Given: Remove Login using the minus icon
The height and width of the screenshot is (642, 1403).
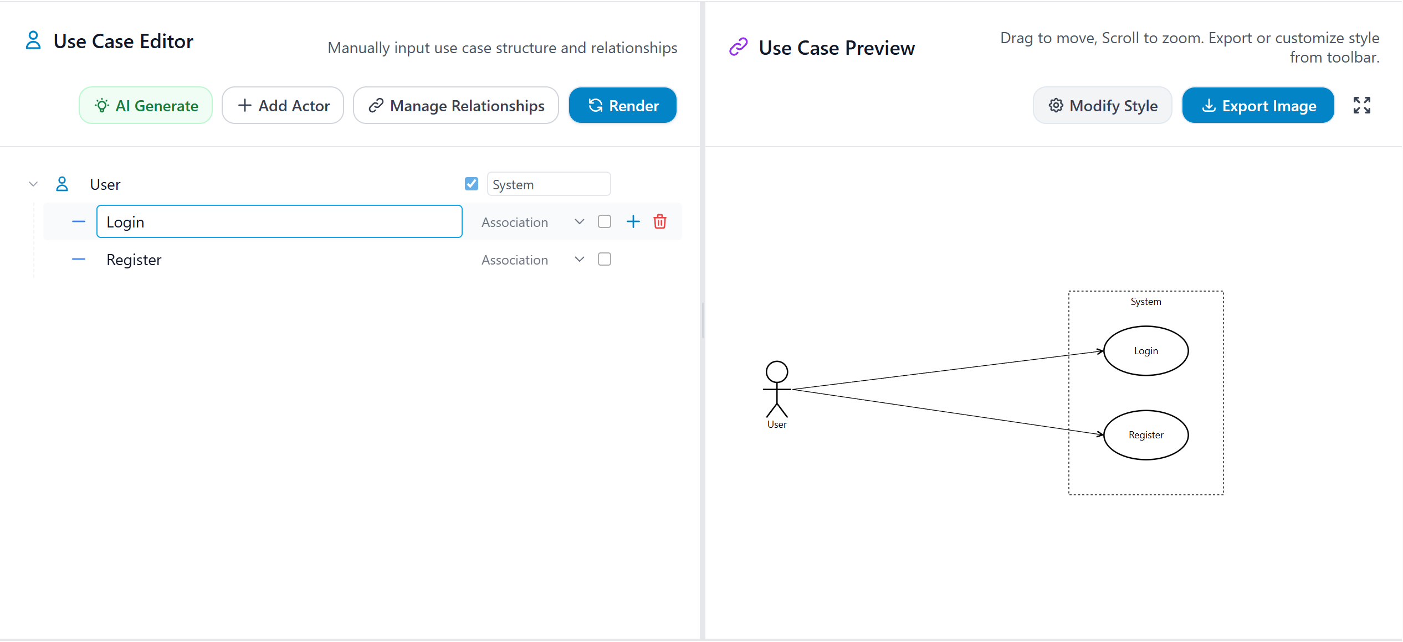Looking at the screenshot, I should tap(78, 221).
